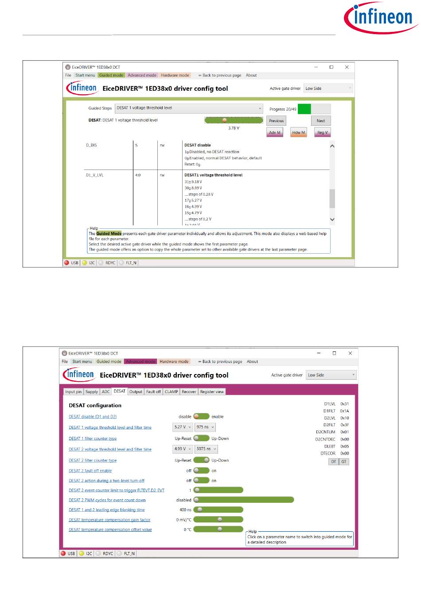Viewport: 421px width, 602px height.
Task: Click the FLT_N status indicator in Guided mode window
Action: [121, 262]
